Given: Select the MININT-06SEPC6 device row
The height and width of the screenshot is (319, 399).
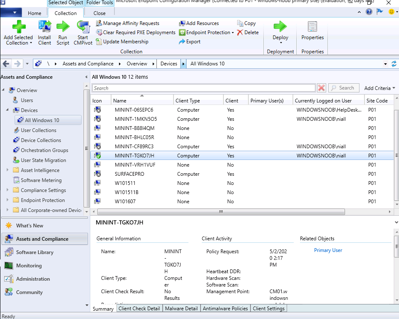Looking at the screenshot, I should (242, 110).
